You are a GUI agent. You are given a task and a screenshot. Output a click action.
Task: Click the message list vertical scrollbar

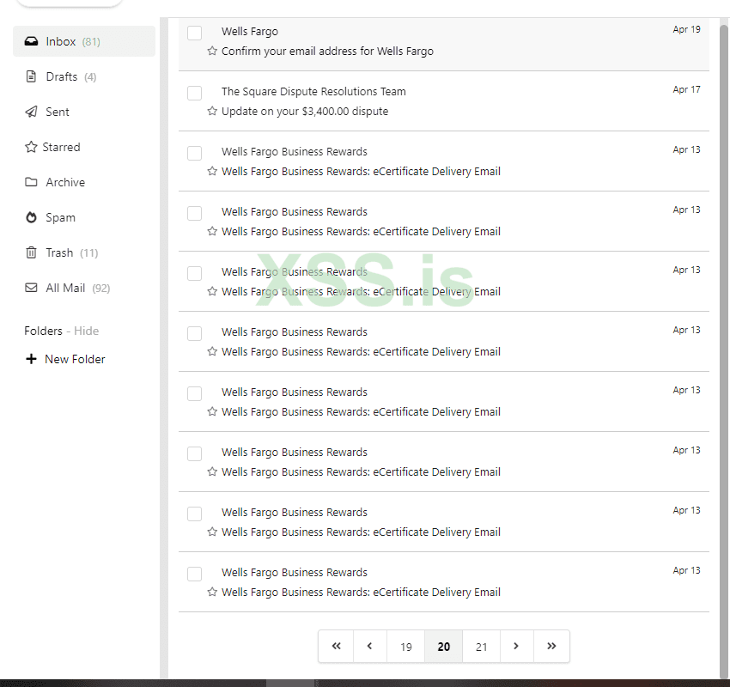(x=724, y=350)
